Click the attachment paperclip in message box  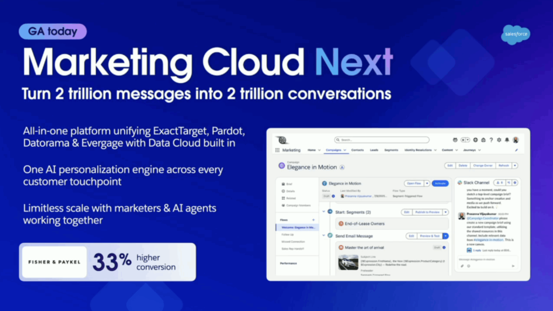[462, 266]
